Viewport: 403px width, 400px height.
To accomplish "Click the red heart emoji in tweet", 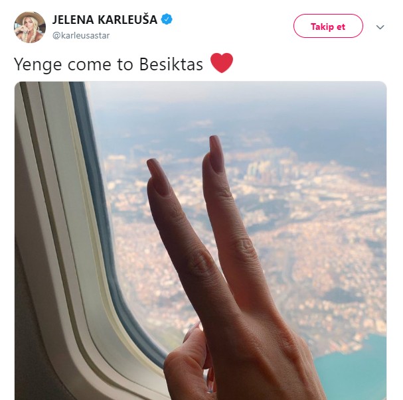I will point(222,63).
